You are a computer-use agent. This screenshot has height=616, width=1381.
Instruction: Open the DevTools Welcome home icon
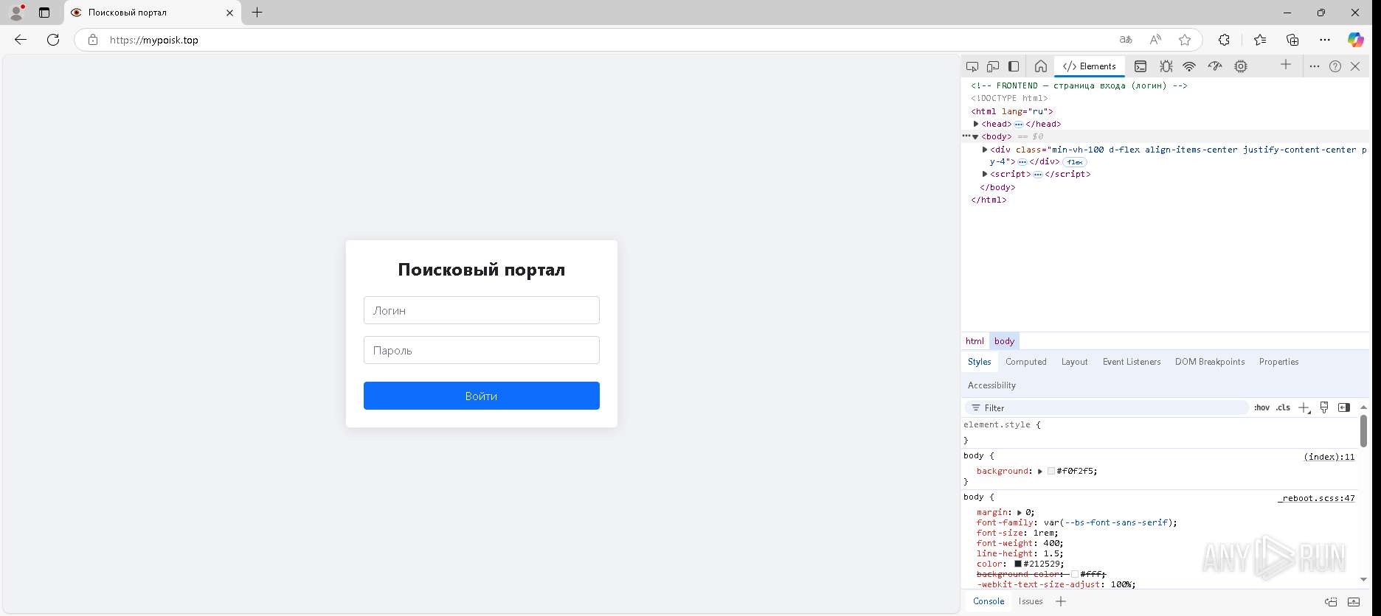click(x=1041, y=66)
